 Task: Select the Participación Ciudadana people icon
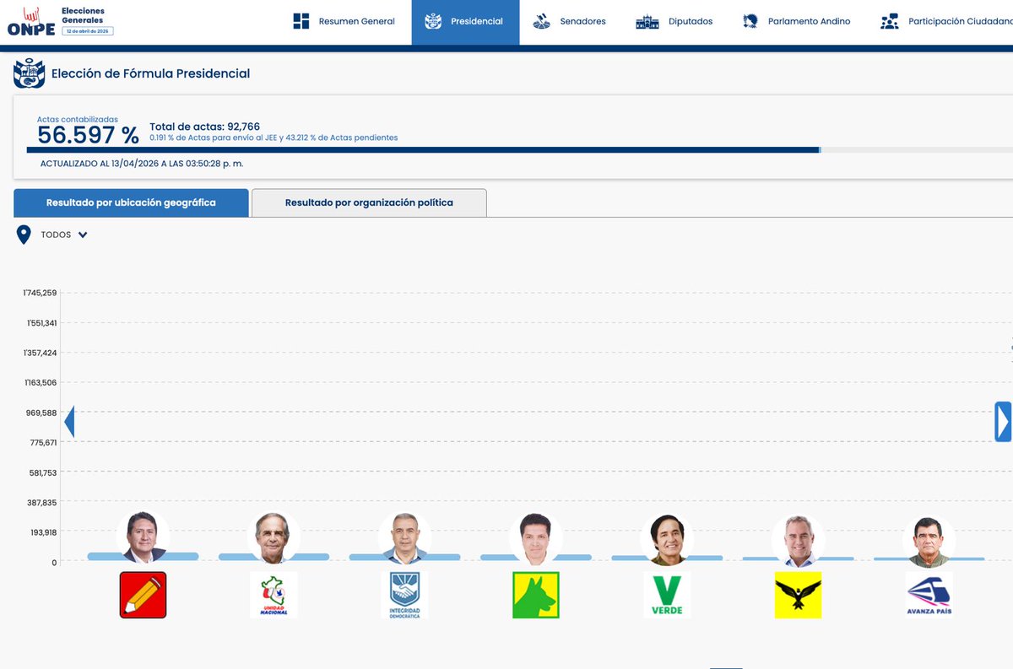coord(889,21)
